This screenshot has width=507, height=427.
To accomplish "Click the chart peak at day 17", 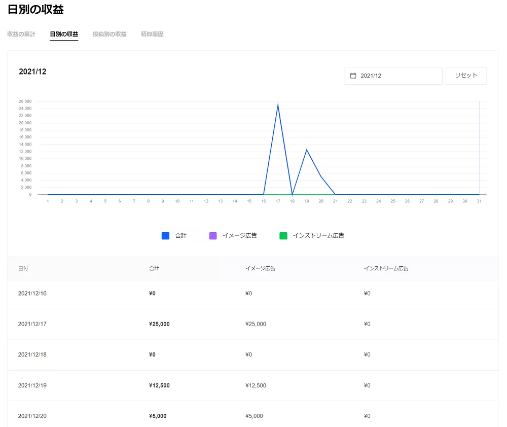I will (x=278, y=105).
